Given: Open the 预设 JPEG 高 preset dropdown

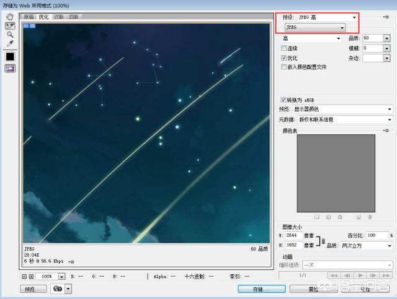Looking at the screenshot, I should (x=327, y=17).
